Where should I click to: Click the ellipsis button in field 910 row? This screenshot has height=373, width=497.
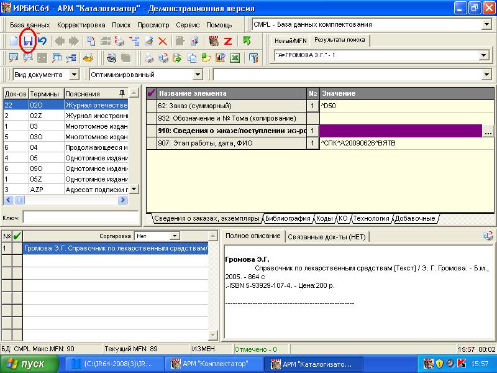pos(488,131)
